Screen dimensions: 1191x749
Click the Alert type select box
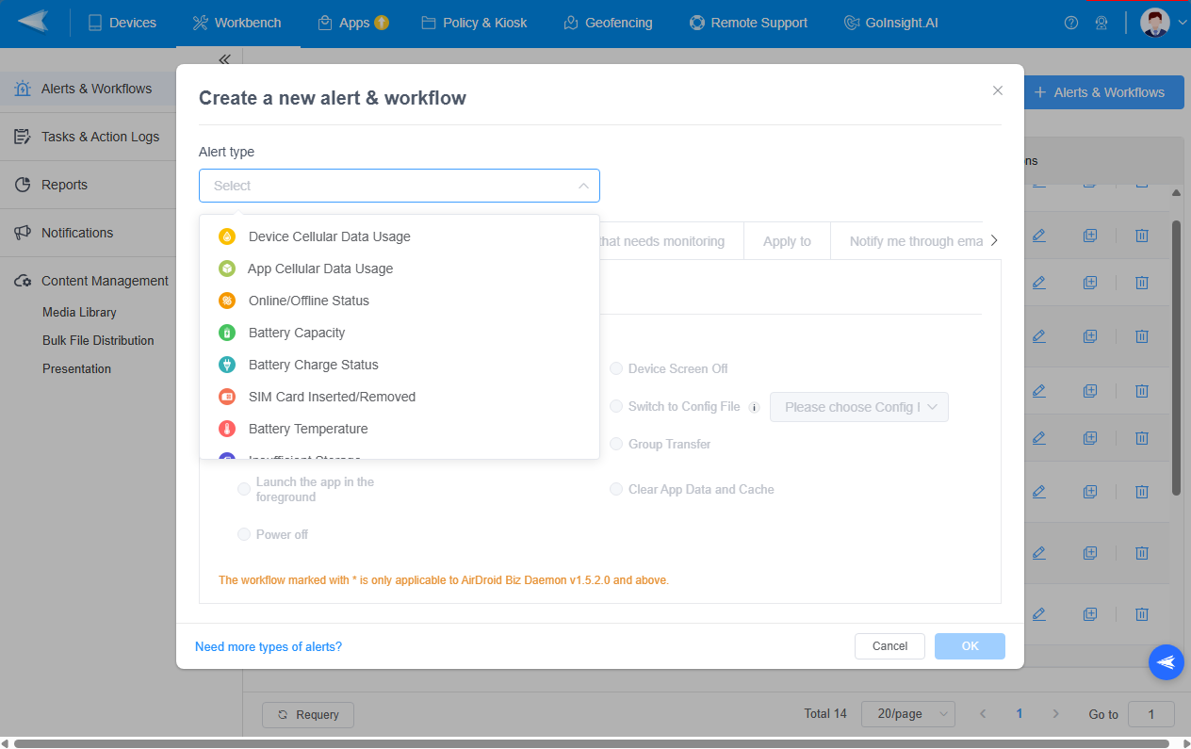coord(400,186)
